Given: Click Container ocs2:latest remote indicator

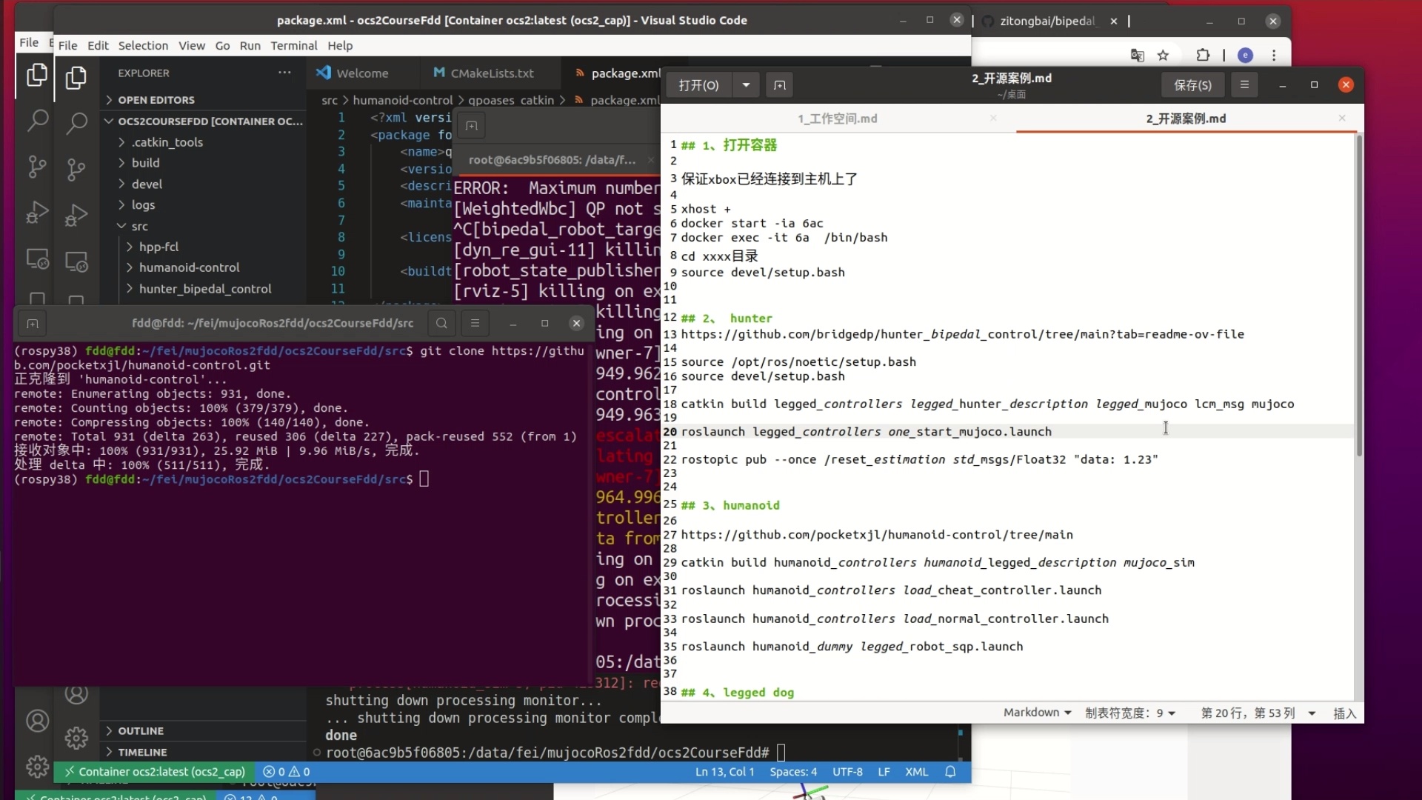Looking at the screenshot, I should [154, 772].
